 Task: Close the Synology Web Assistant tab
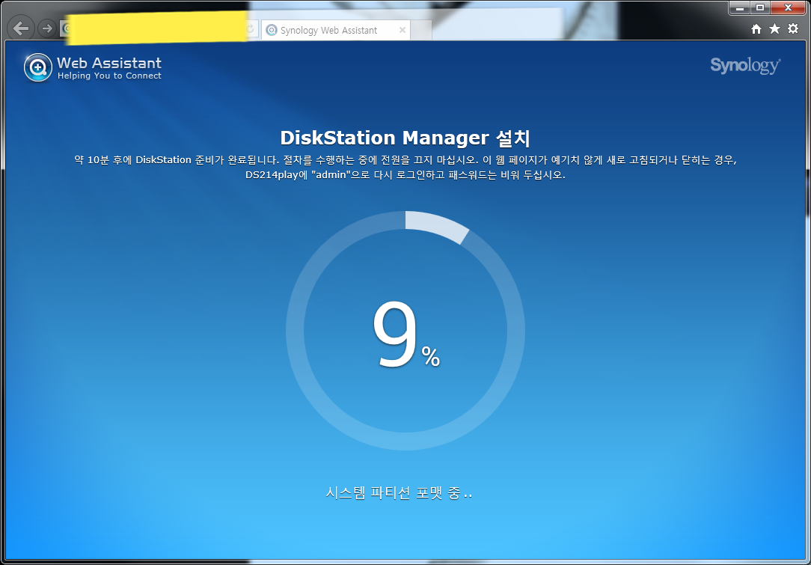click(x=402, y=30)
